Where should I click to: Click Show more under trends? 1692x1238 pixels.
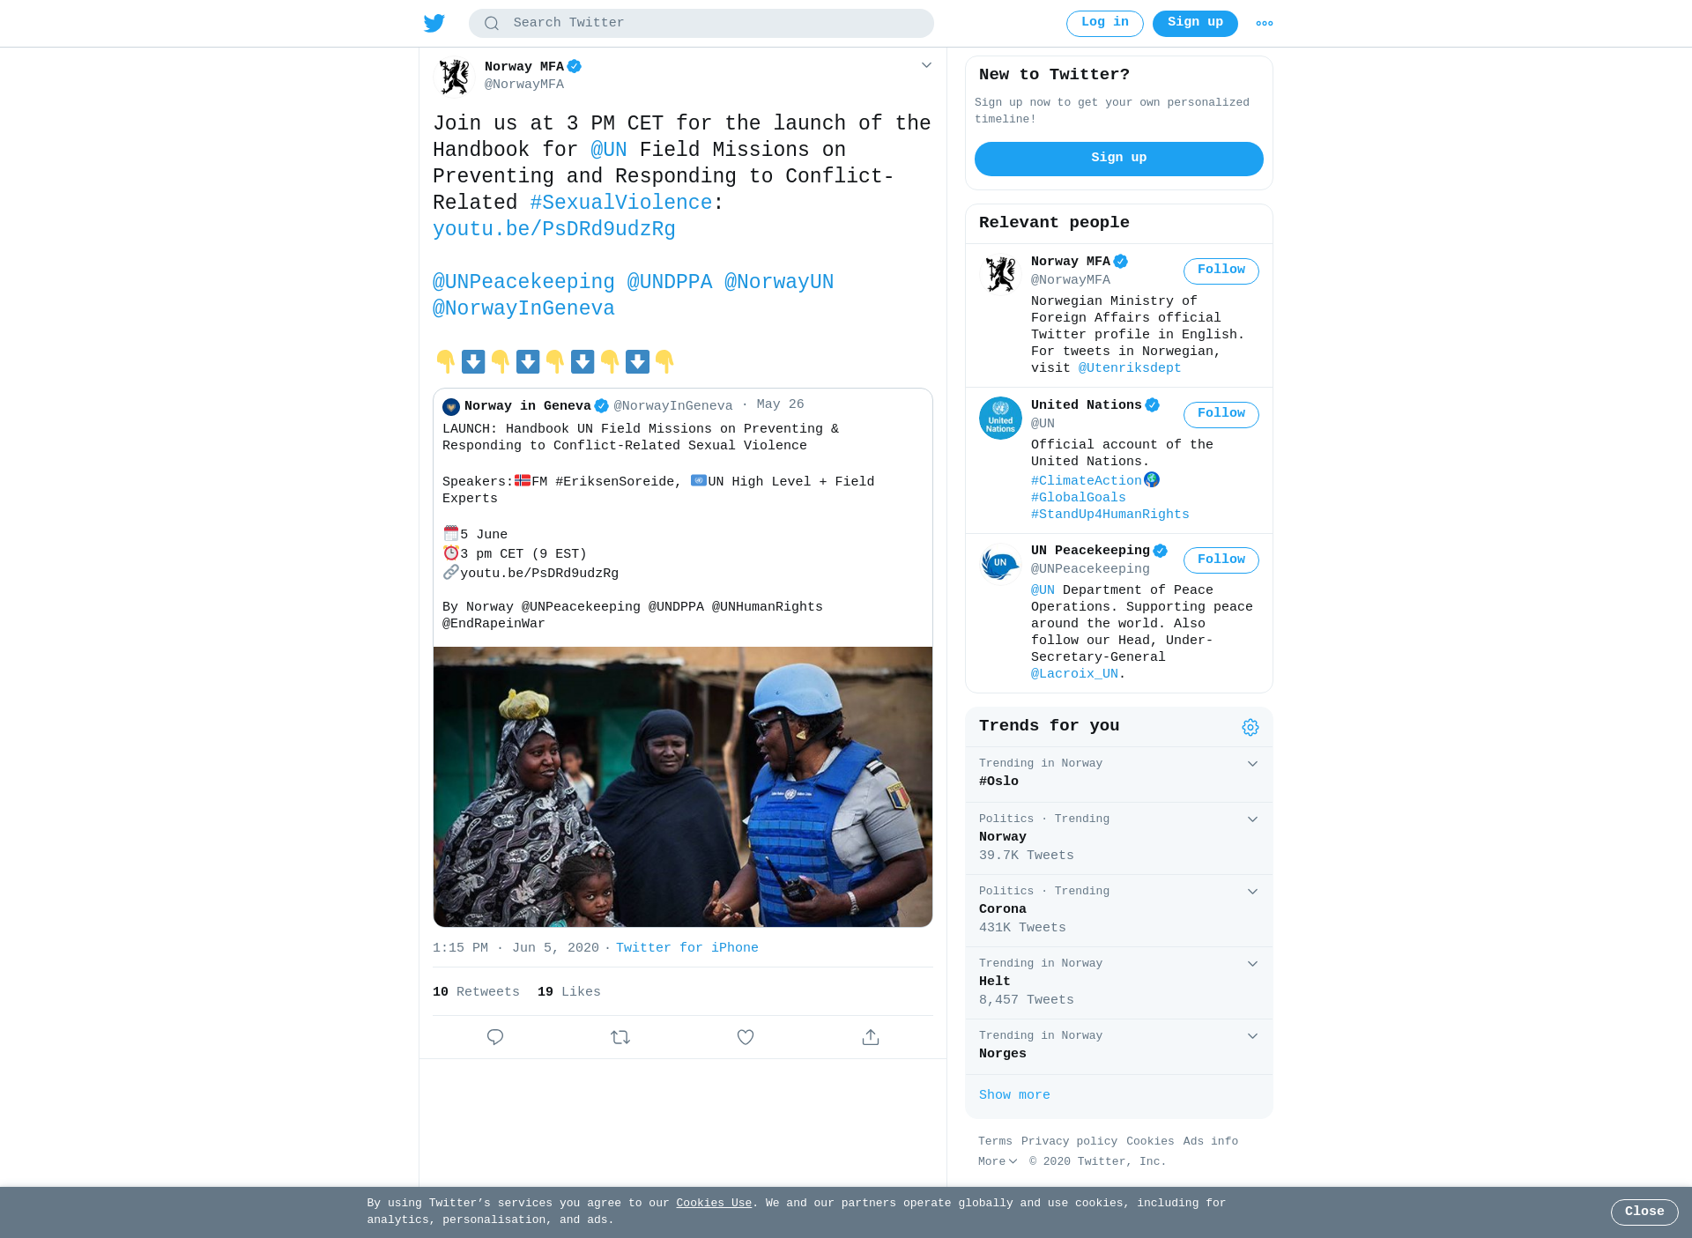(x=1014, y=1095)
